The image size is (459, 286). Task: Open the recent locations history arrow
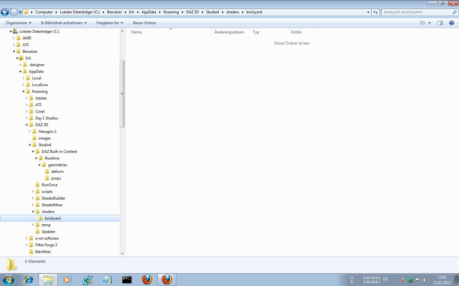point(20,12)
